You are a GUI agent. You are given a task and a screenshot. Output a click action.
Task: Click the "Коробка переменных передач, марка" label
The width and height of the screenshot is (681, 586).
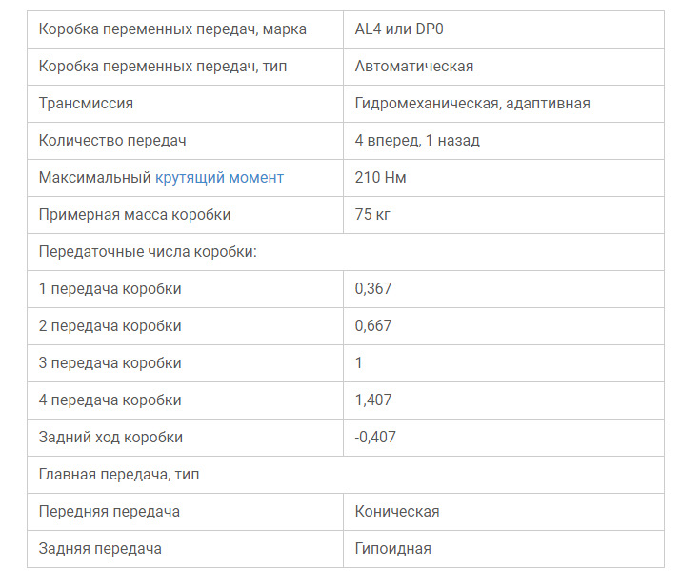[x=172, y=29]
